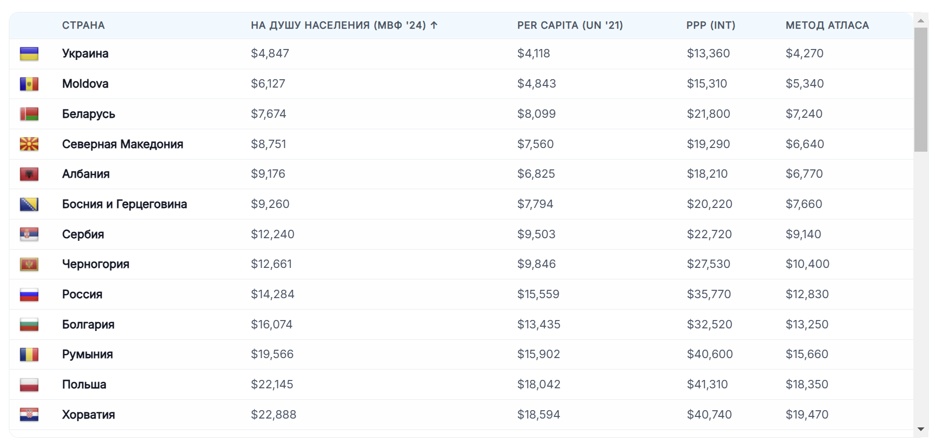Click the Belarus flag icon
This screenshot has height=442, width=942.
point(29,114)
